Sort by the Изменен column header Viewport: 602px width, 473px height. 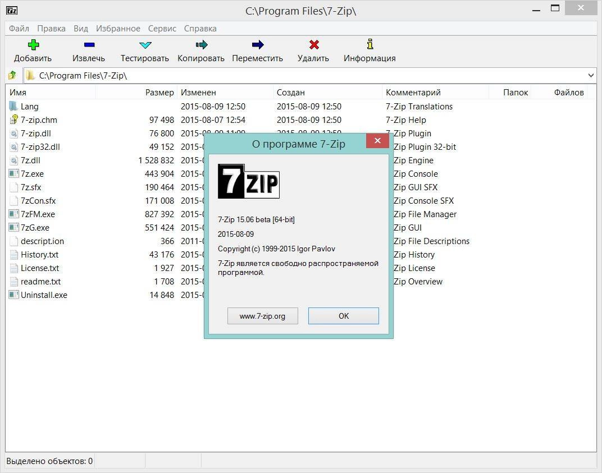coord(225,93)
